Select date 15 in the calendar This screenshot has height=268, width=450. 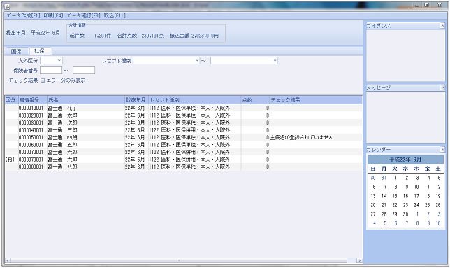click(x=395, y=196)
